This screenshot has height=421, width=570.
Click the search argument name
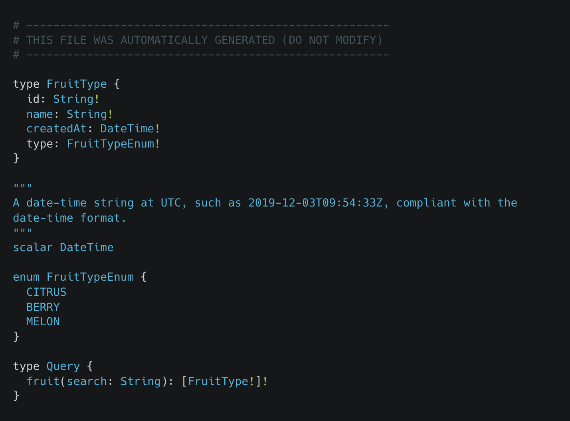pyautogui.click(x=87, y=382)
